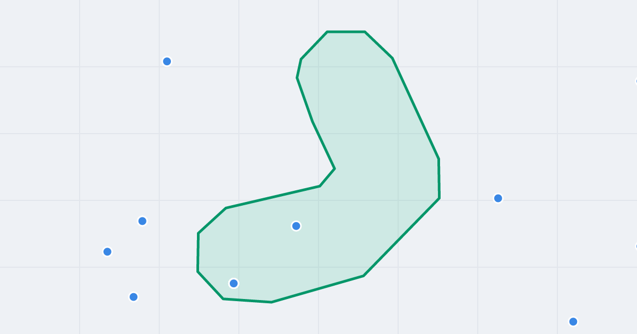
Task: Select the upper blue point inside the green polygon
Action: coord(296,226)
